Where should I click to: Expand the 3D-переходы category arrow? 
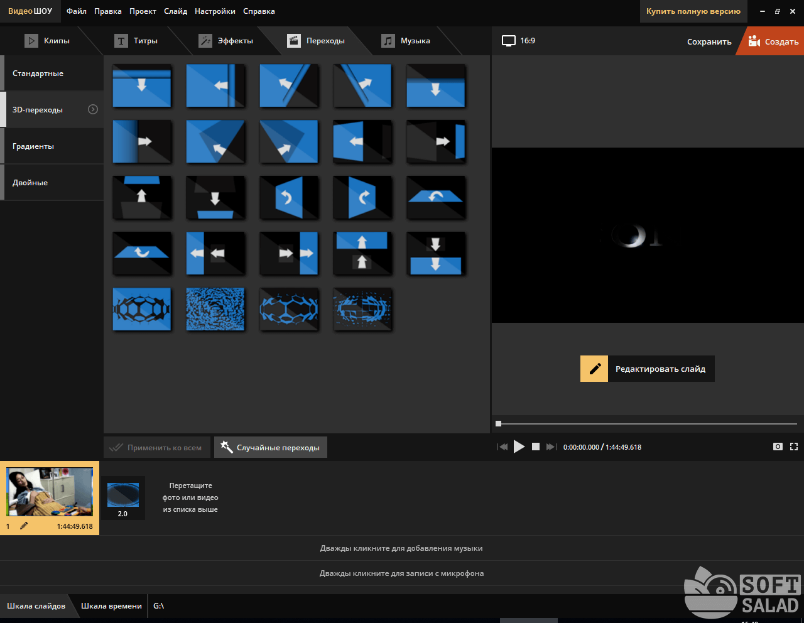[x=93, y=109]
